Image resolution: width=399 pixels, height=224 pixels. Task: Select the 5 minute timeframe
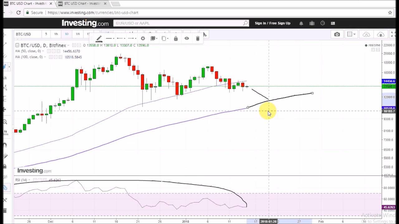(46, 34)
